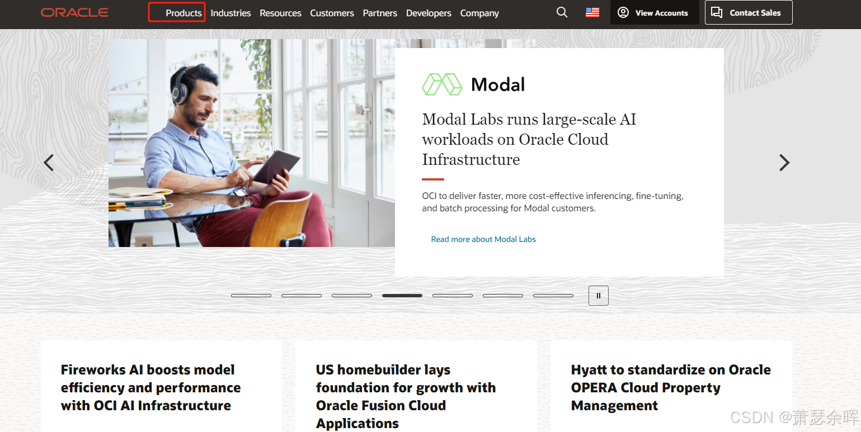861x432 pixels.
Task: Open the search magnifier icon
Action: click(x=562, y=12)
